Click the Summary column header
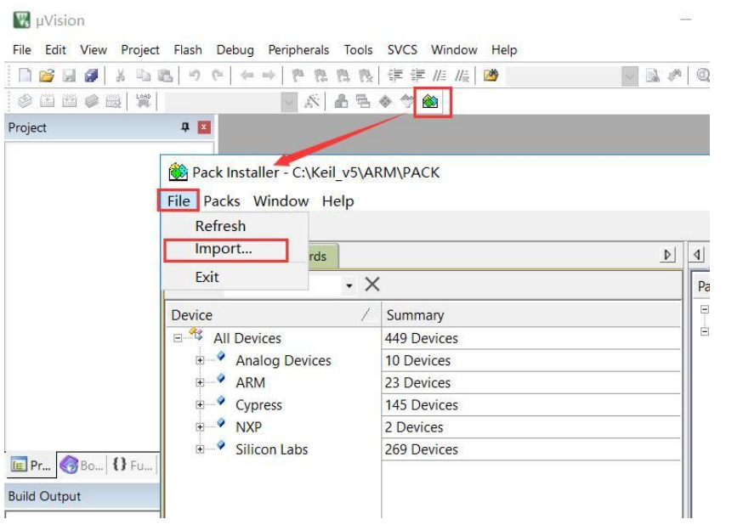 (530, 315)
